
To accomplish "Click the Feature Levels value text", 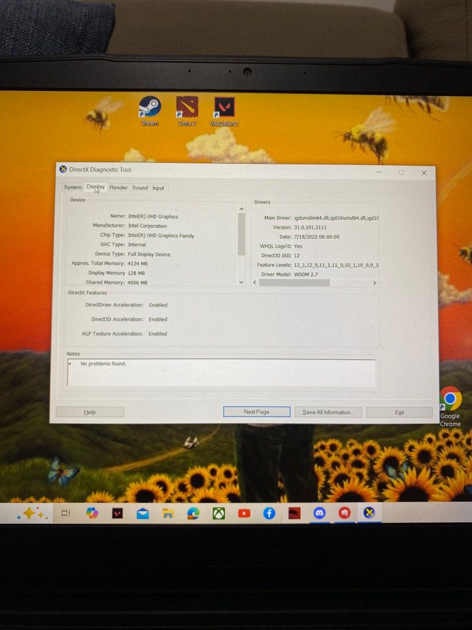I will click(336, 265).
